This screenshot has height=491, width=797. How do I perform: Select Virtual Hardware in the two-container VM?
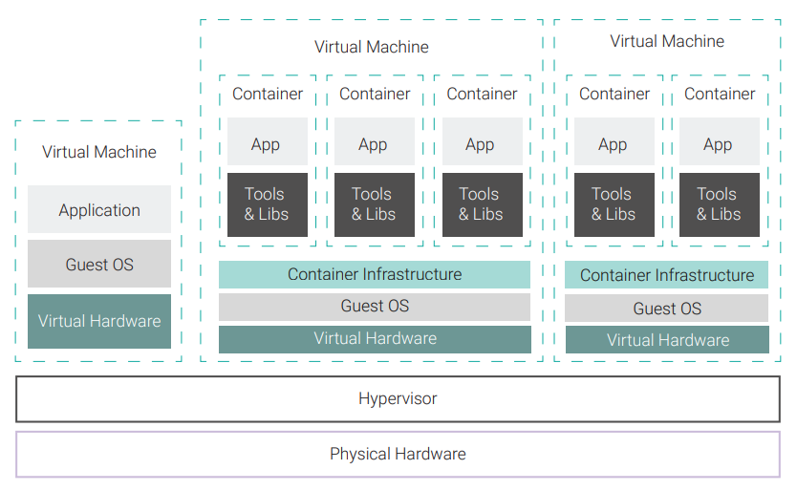click(667, 339)
